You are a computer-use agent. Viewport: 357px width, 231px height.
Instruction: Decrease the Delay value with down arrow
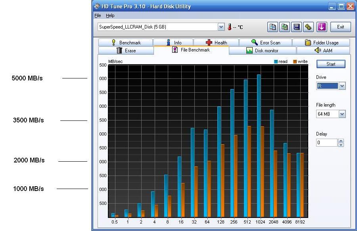click(x=341, y=145)
